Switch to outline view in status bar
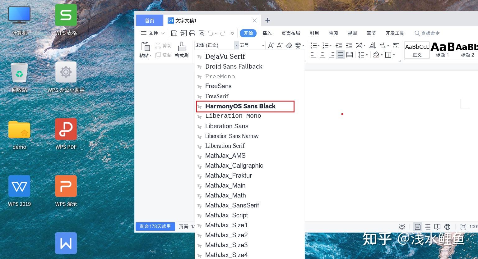Viewport: 478px width, 259px height. pyautogui.click(x=428, y=227)
